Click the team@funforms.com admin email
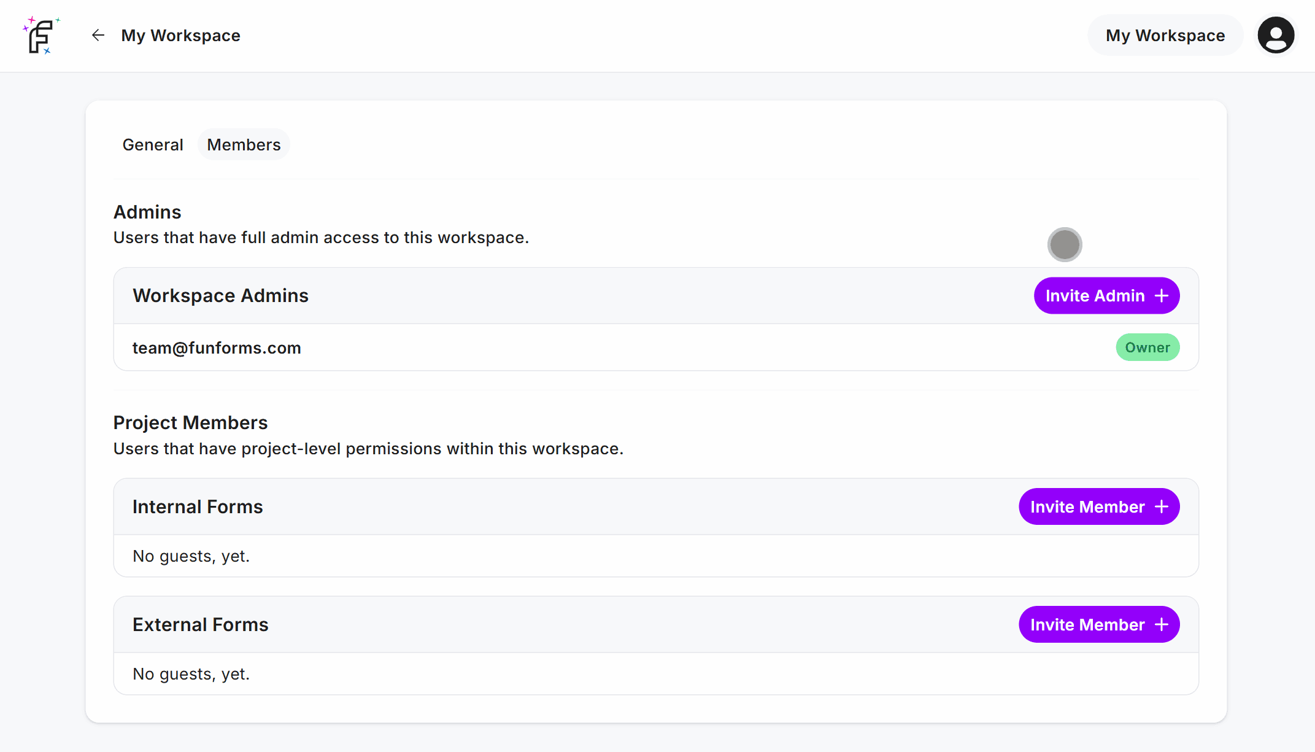 point(217,348)
